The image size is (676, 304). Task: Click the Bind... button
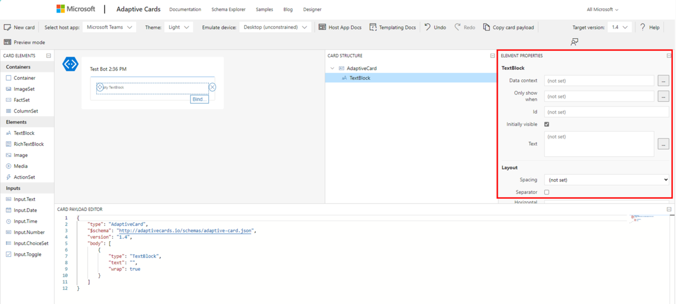[199, 99]
